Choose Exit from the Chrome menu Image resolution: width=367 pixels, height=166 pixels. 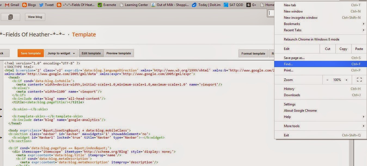(x=320, y=135)
